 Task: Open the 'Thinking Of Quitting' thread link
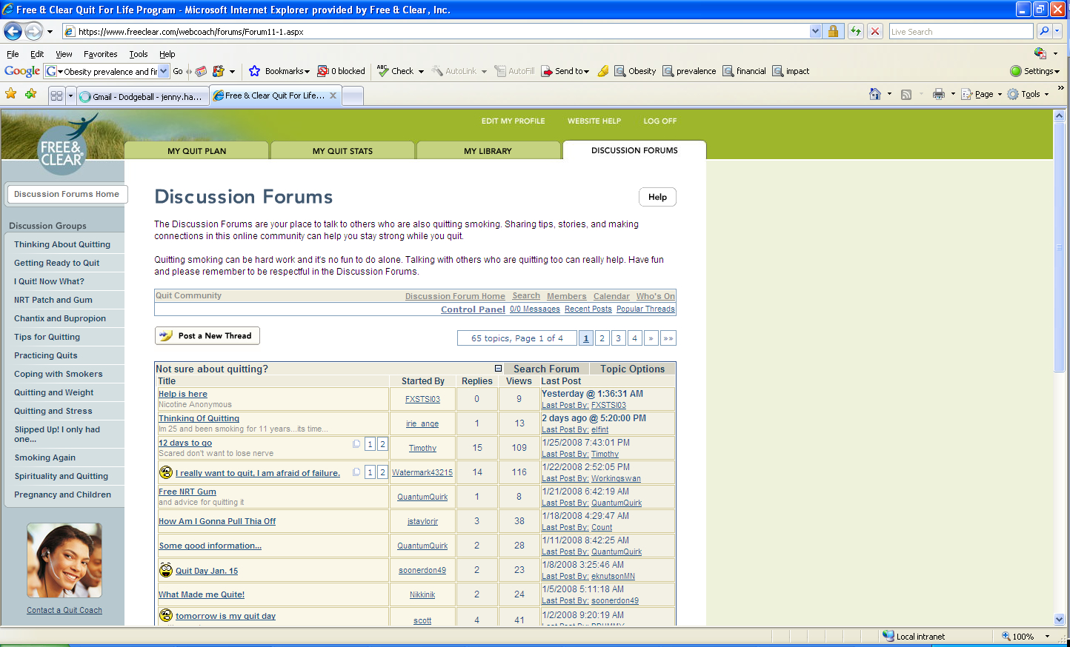pos(199,418)
